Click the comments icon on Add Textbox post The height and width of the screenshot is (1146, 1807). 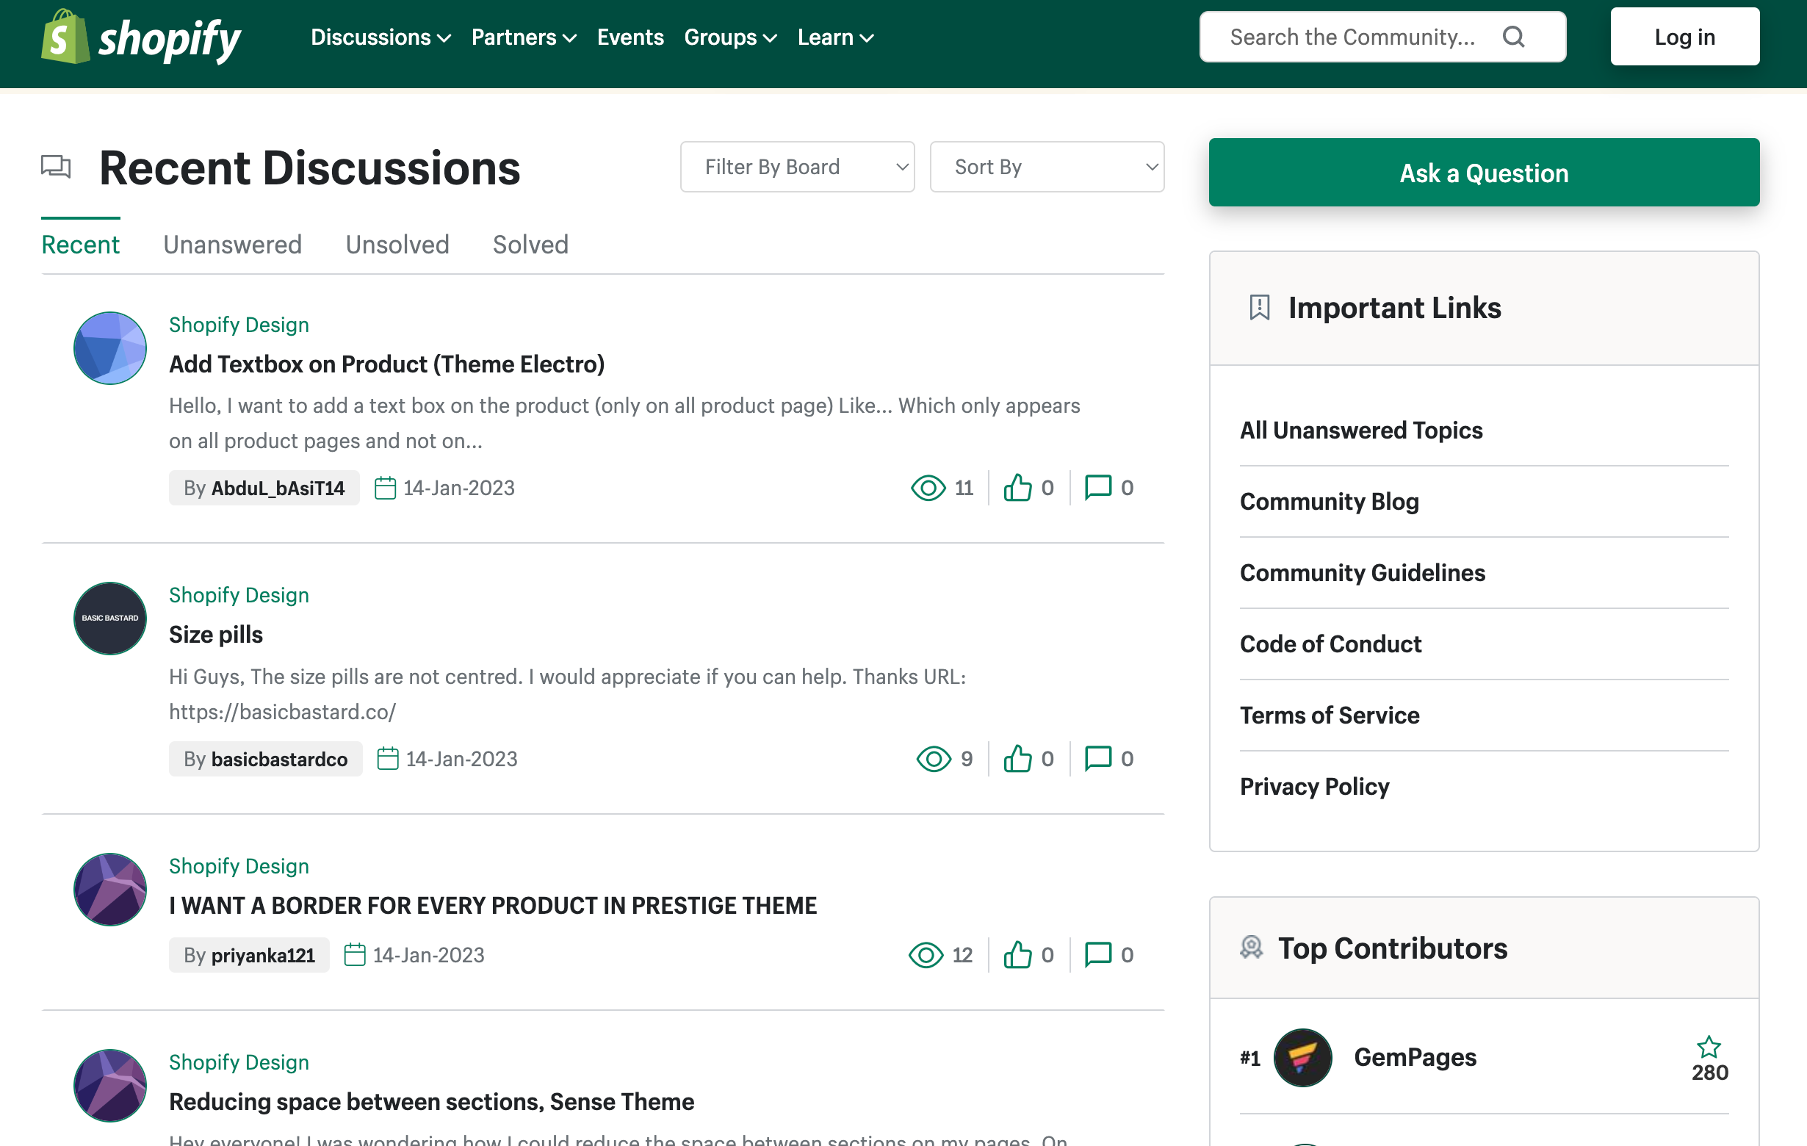(x=1098, y=487)
